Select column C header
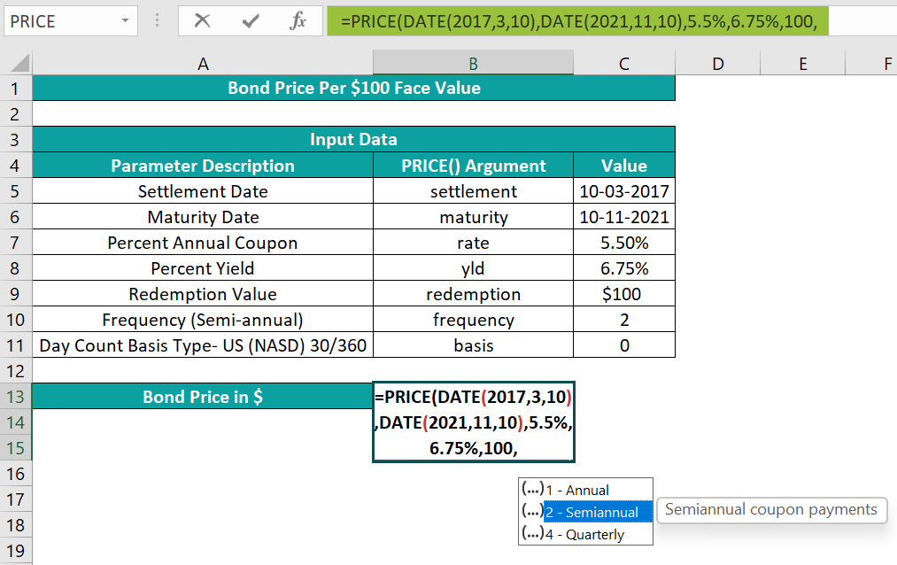 [x=624, y=63]
